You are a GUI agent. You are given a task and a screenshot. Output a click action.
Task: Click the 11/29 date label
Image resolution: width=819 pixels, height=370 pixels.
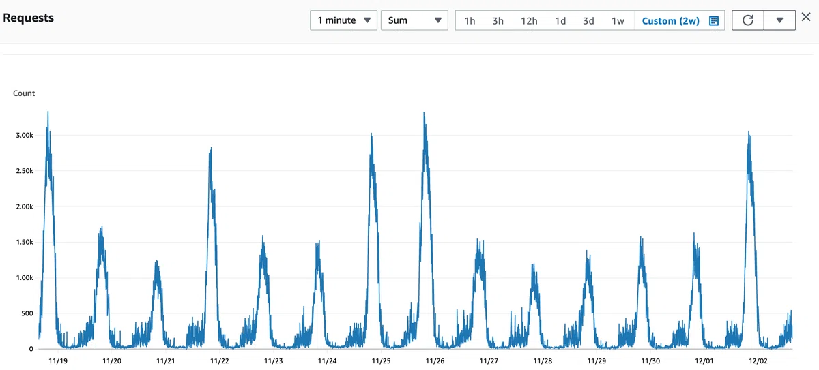(597, 361)
